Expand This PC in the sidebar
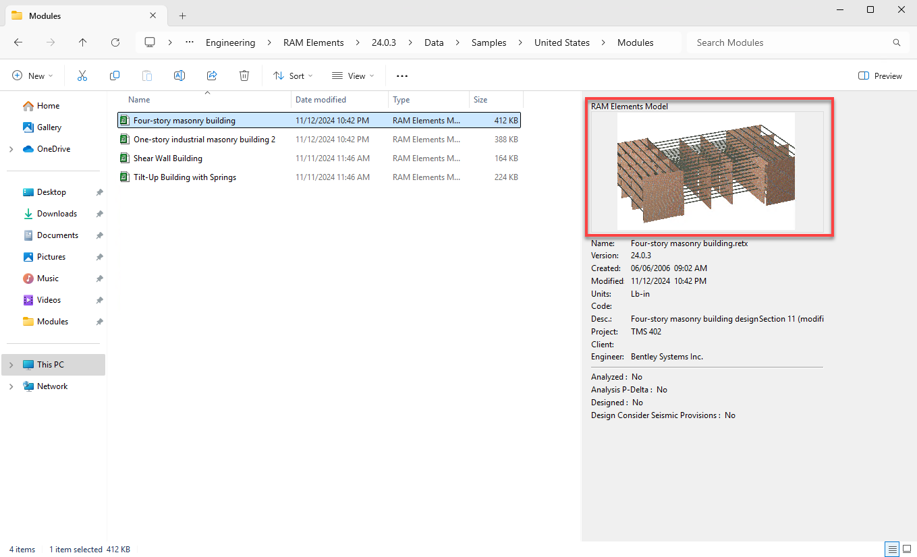The image size is (917, 557). (x=10, y=364)
